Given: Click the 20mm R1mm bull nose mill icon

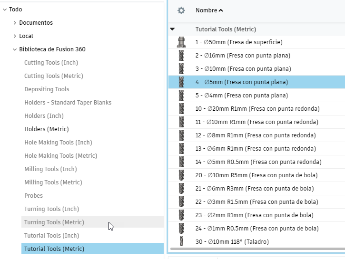Looking at the screenshot, I should (x=181, y=109).
